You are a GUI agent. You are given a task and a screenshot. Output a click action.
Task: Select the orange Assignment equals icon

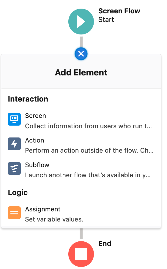(14, 213)
